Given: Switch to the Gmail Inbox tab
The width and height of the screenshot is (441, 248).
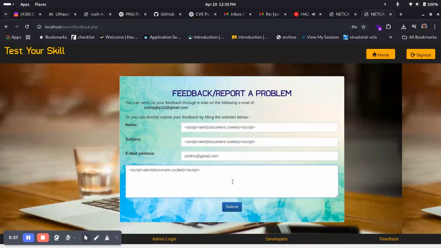Looking at the screenshot, I should [x=238, y=14].
